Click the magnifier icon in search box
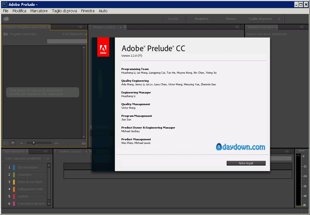This screenshot has width=310, height=215. pos(49,41)
